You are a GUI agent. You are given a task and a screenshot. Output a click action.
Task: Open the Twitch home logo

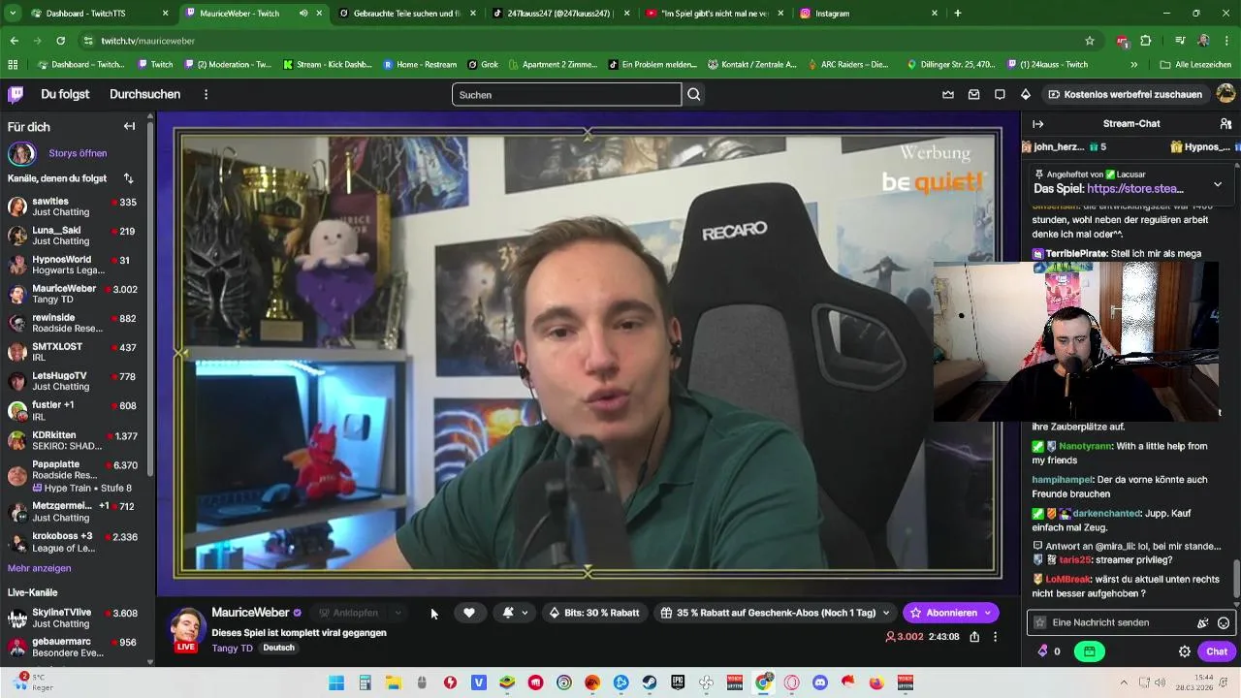(16, 94)
